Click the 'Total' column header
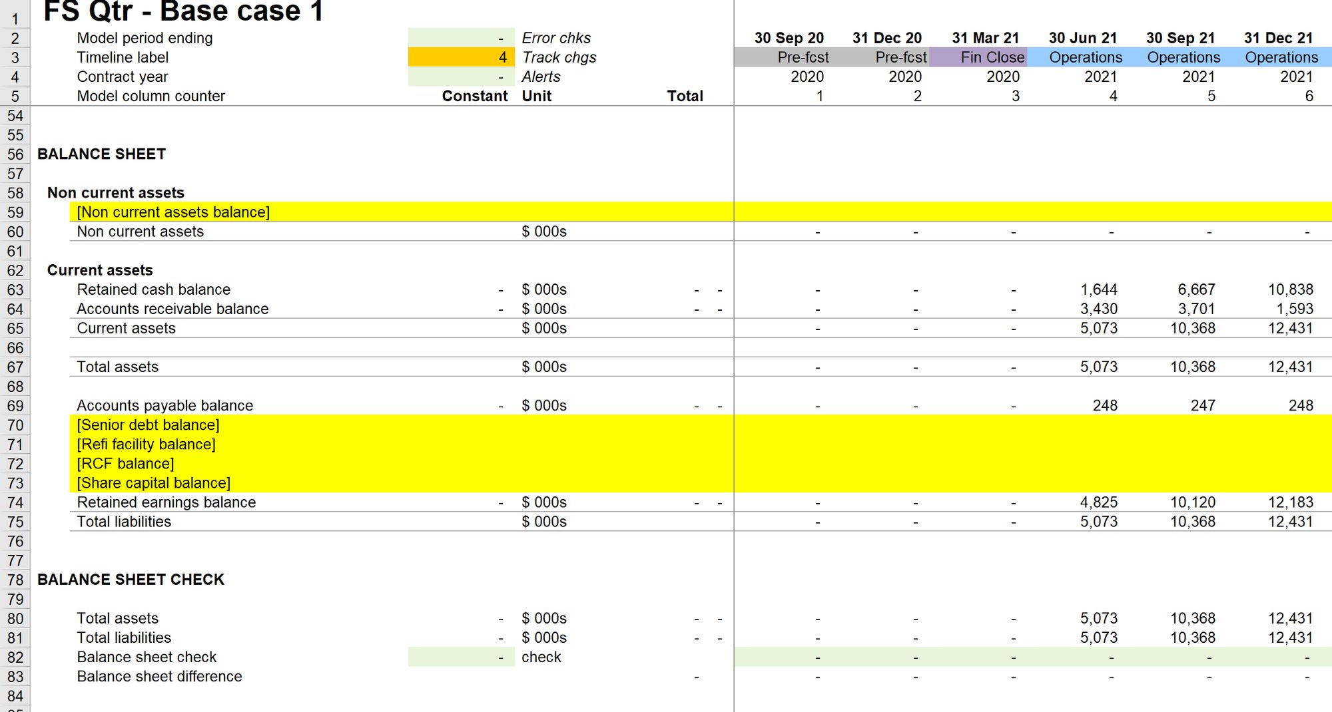 point(685,96)
